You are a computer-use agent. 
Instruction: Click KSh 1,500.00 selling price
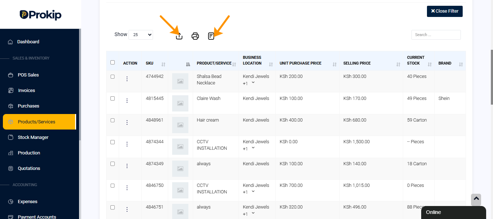click(x=357, y=142)
